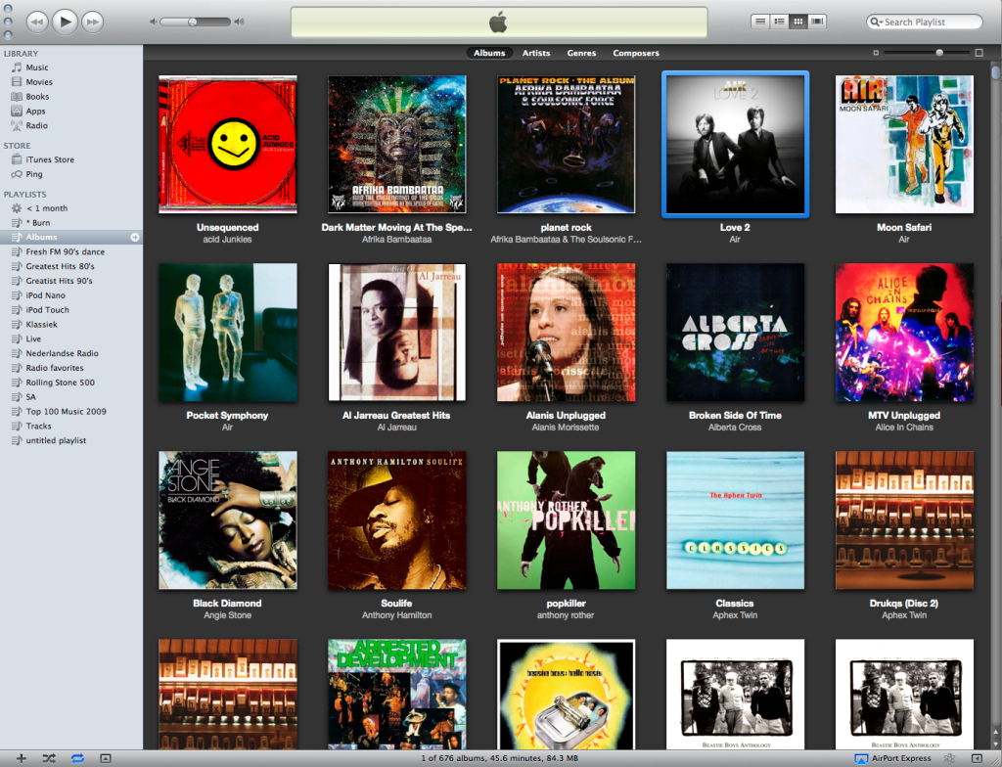Toggle repeat mode
The image size is (1002, 767).
77,758
